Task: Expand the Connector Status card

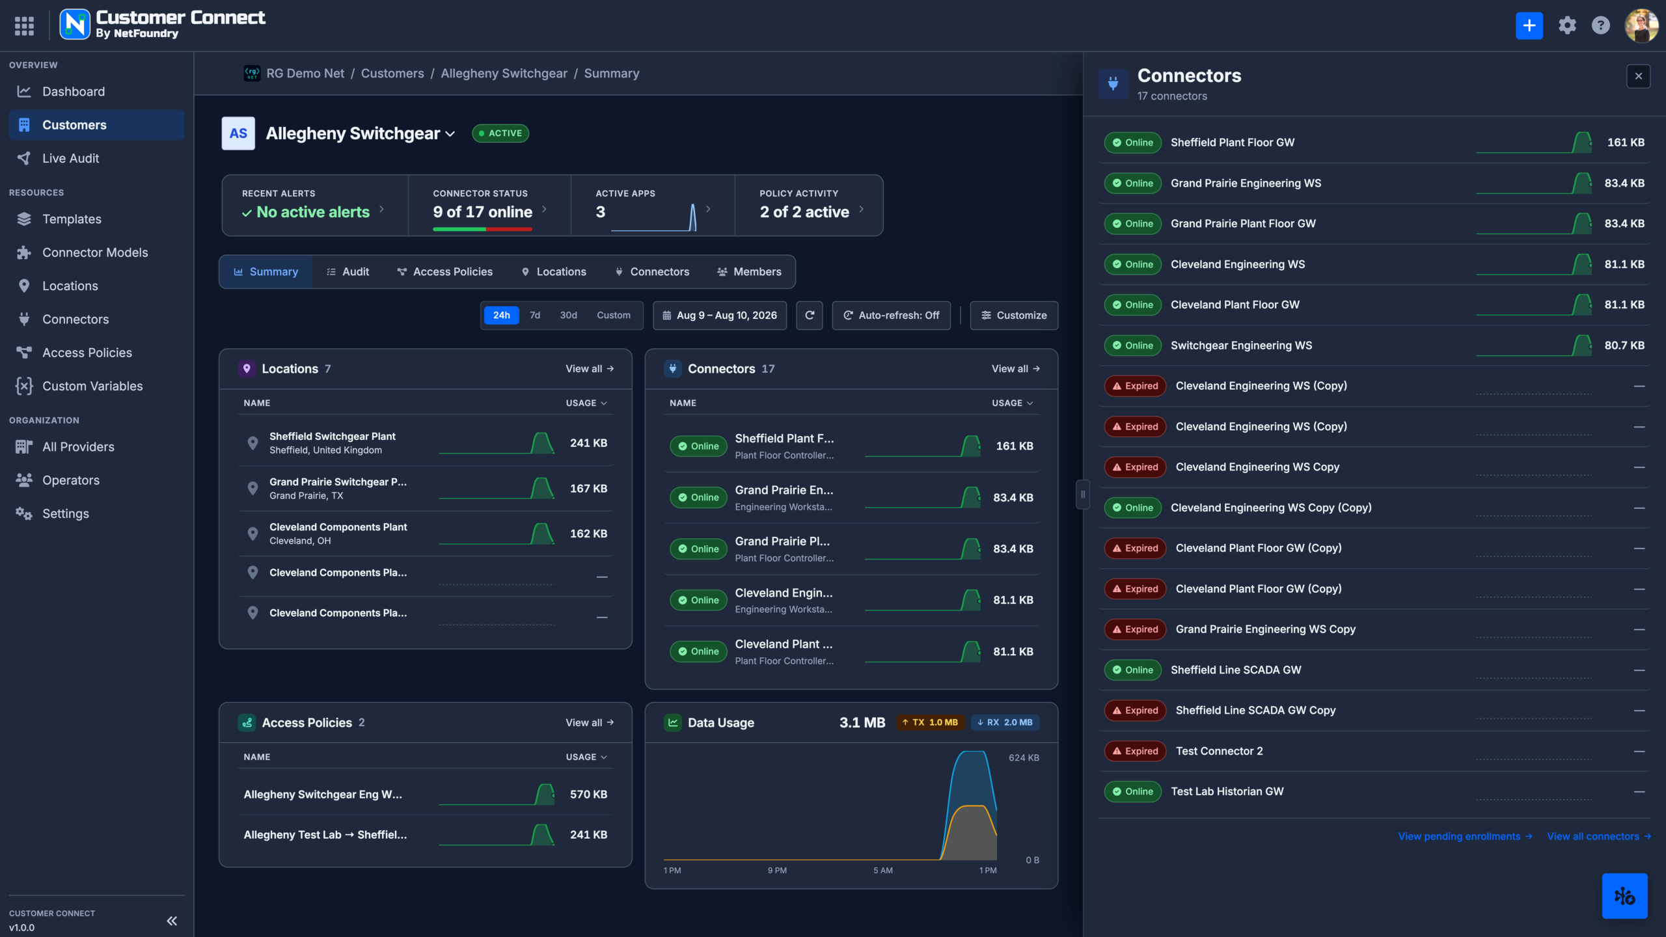Action: point(489,205)
